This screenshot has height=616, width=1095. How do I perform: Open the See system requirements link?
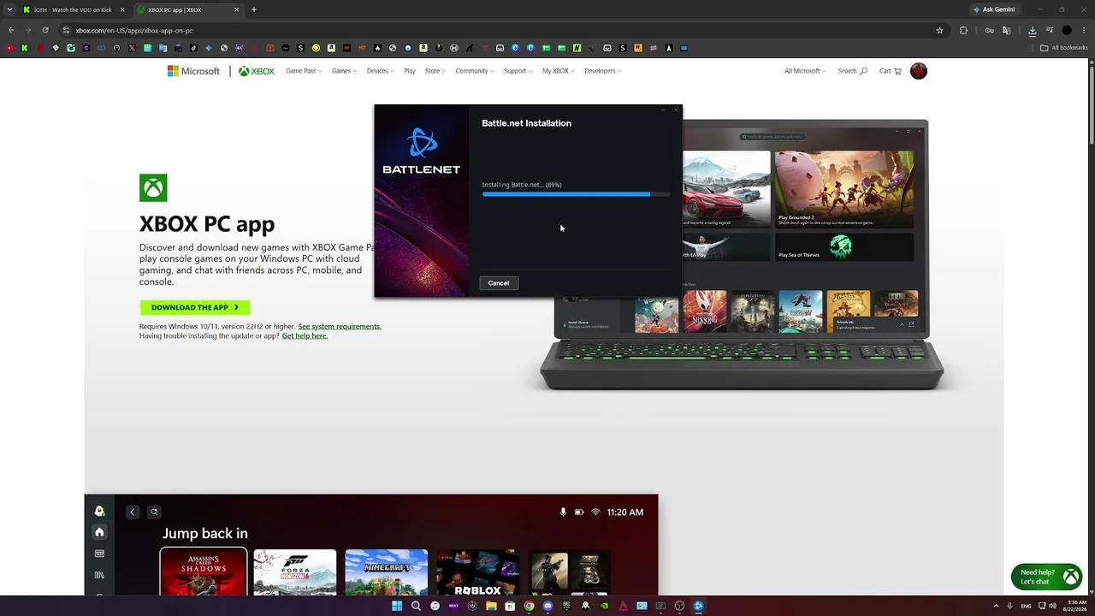pyautogui.click(x=340, y=326)
